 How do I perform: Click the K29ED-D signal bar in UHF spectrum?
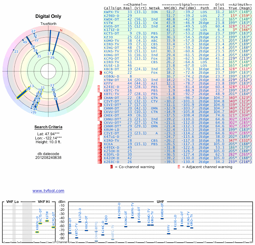pos(120,217)
